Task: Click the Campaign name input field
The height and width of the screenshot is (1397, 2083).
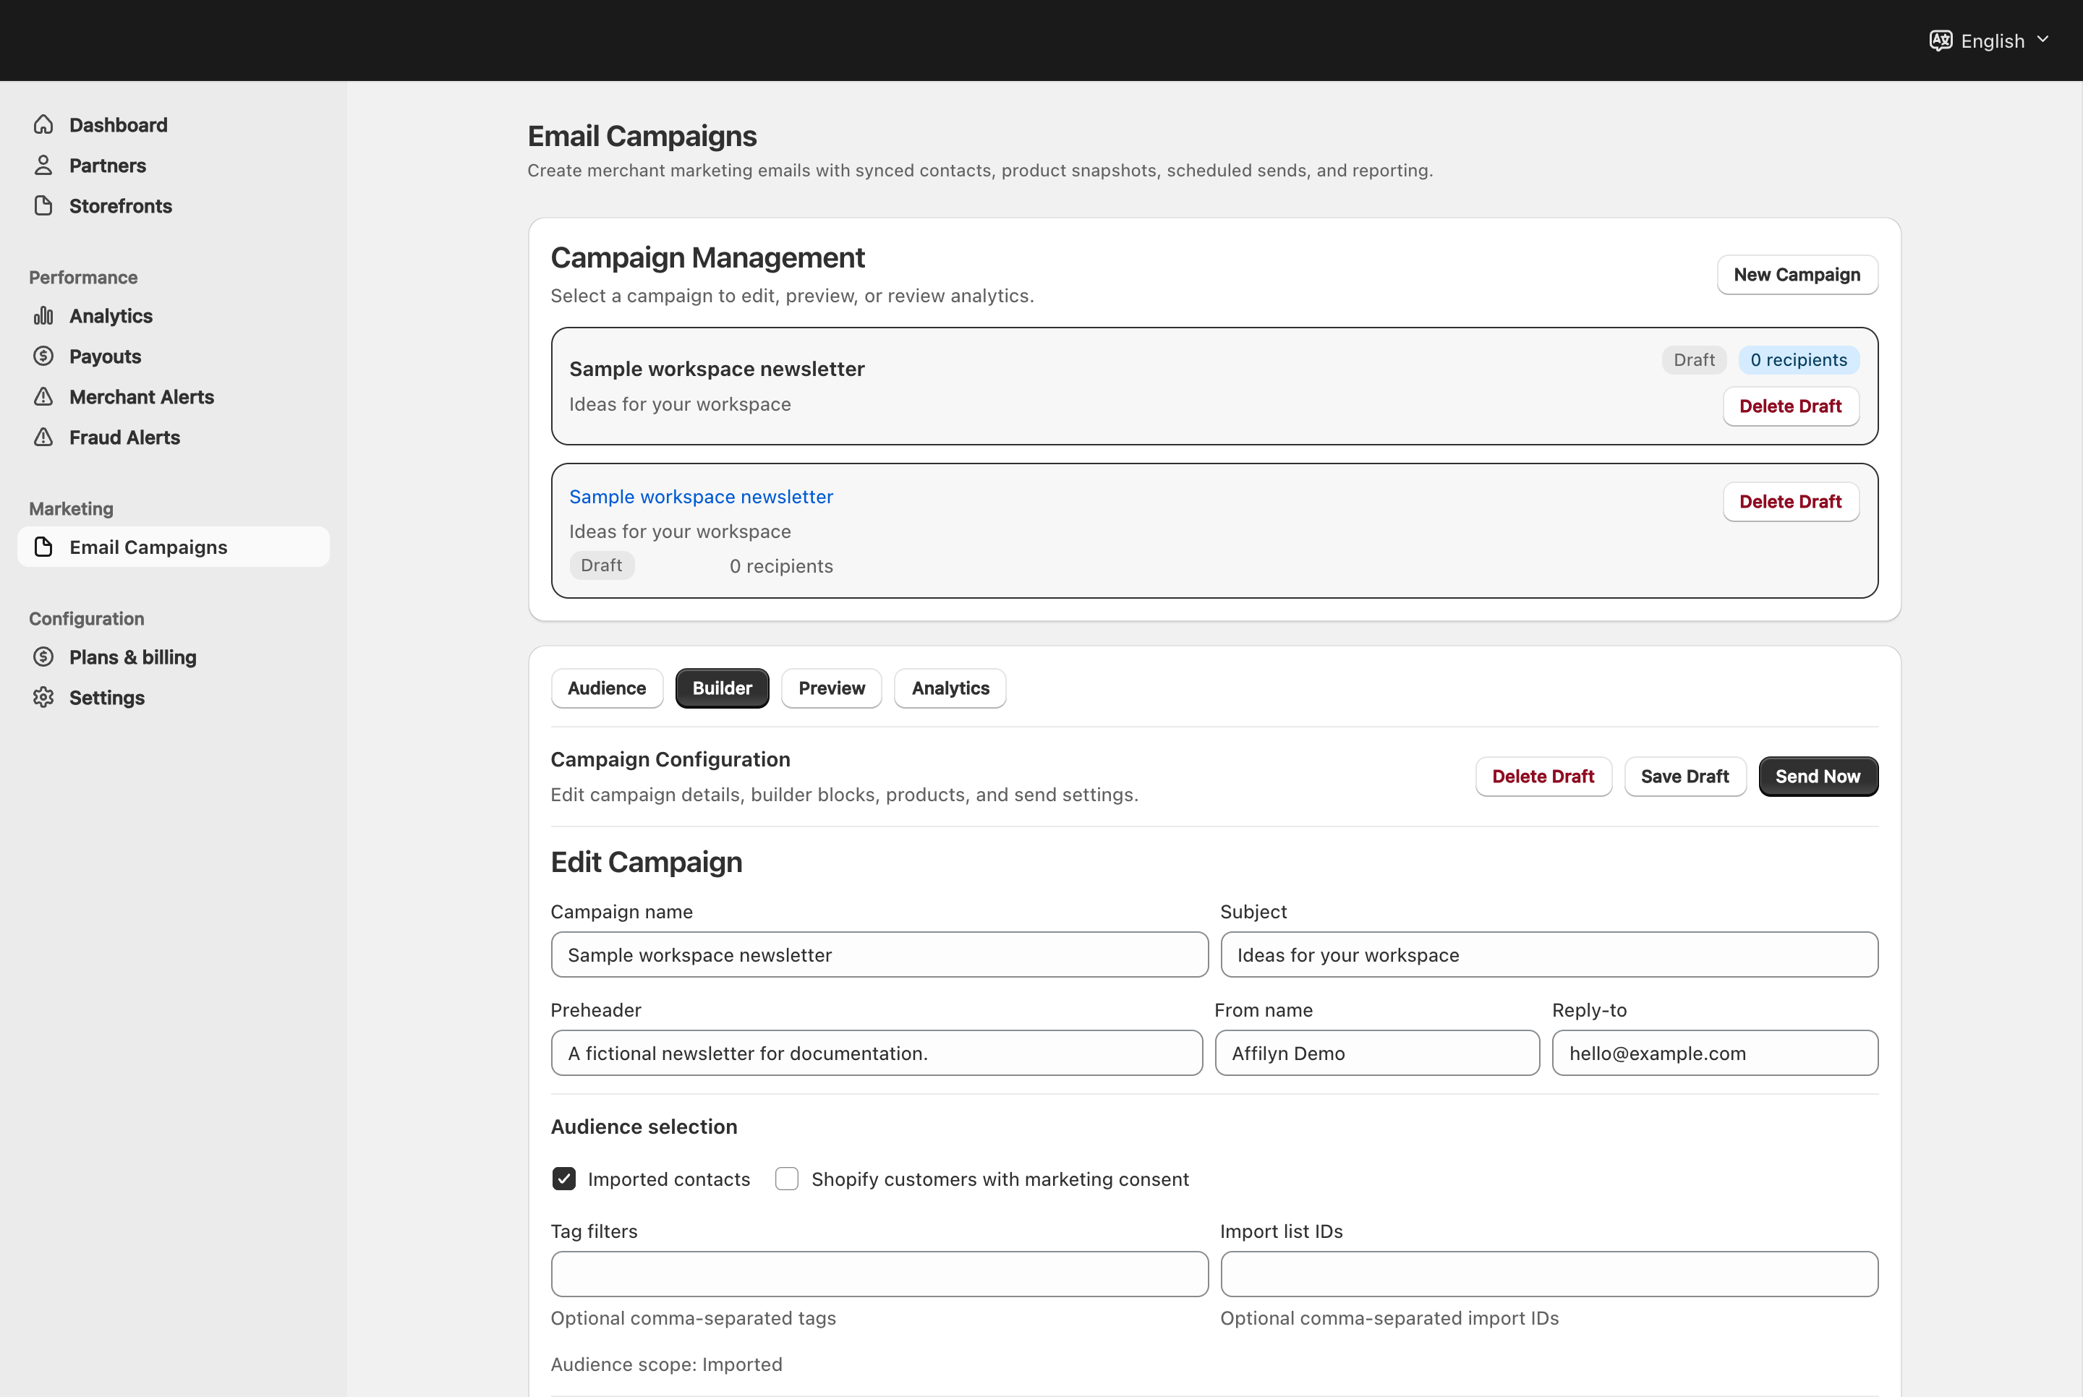Action: [879, 954]
